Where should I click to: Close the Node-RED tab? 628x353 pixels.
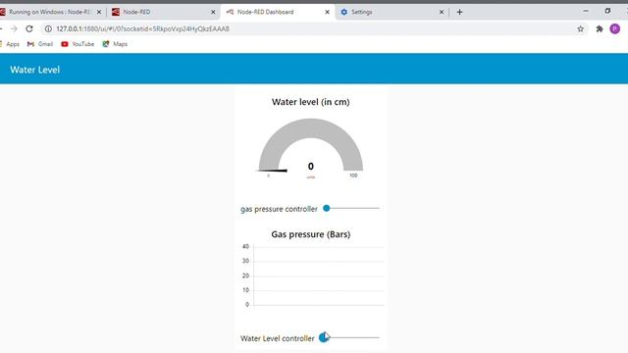coord(213,12)
